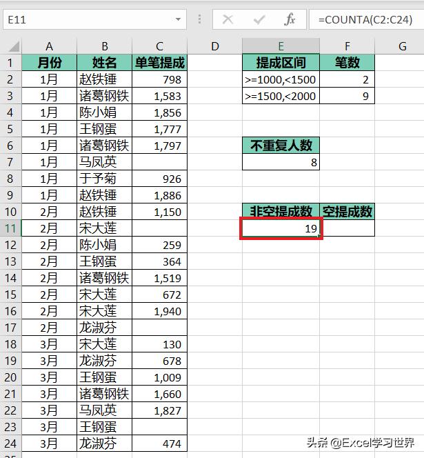Expand the Name Box dropdown arrow
The width and height of the screenshot is (424, 458).
(178, 19)
